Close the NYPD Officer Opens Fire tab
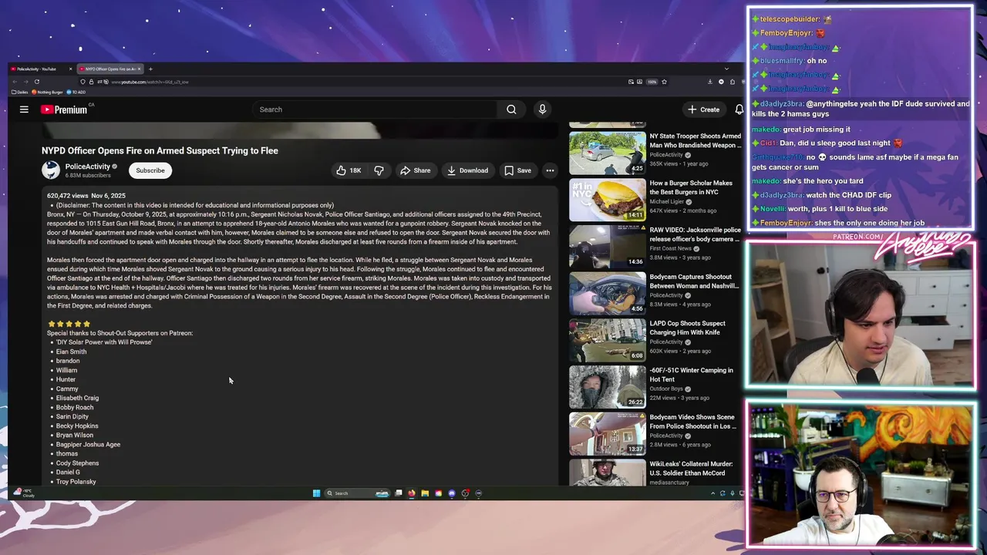Viewport: 987px width, 555px height. (x=139, y=69)
